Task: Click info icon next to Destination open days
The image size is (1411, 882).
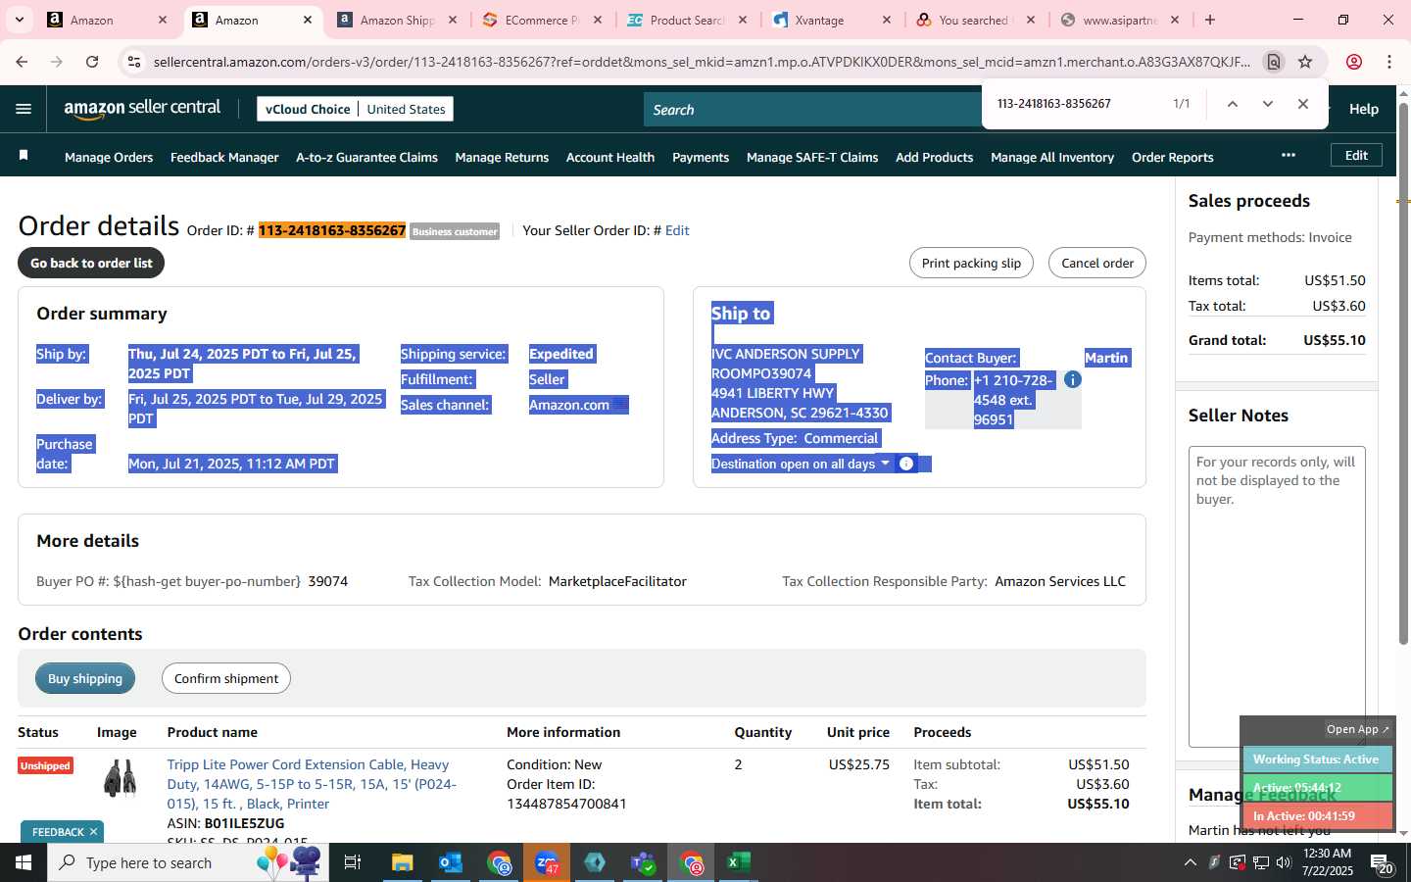Action: [x=906, y=464]
